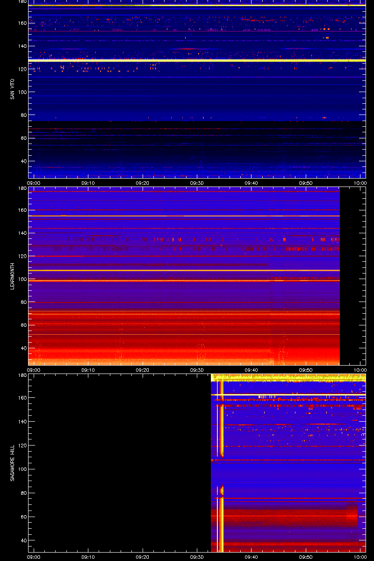Pick 09:40 label under Sagamore Hill panel
Image resolution: width=374 pixels, height=561 pixels.
point(252,557)
